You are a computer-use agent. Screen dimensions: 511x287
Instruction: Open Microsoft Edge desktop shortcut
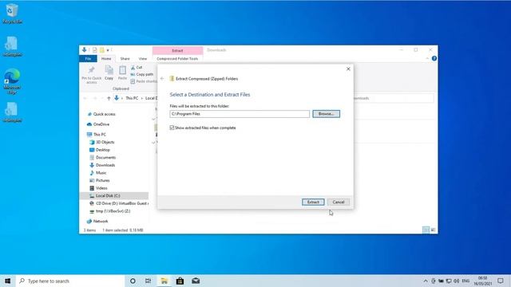(x=12, y=81)
